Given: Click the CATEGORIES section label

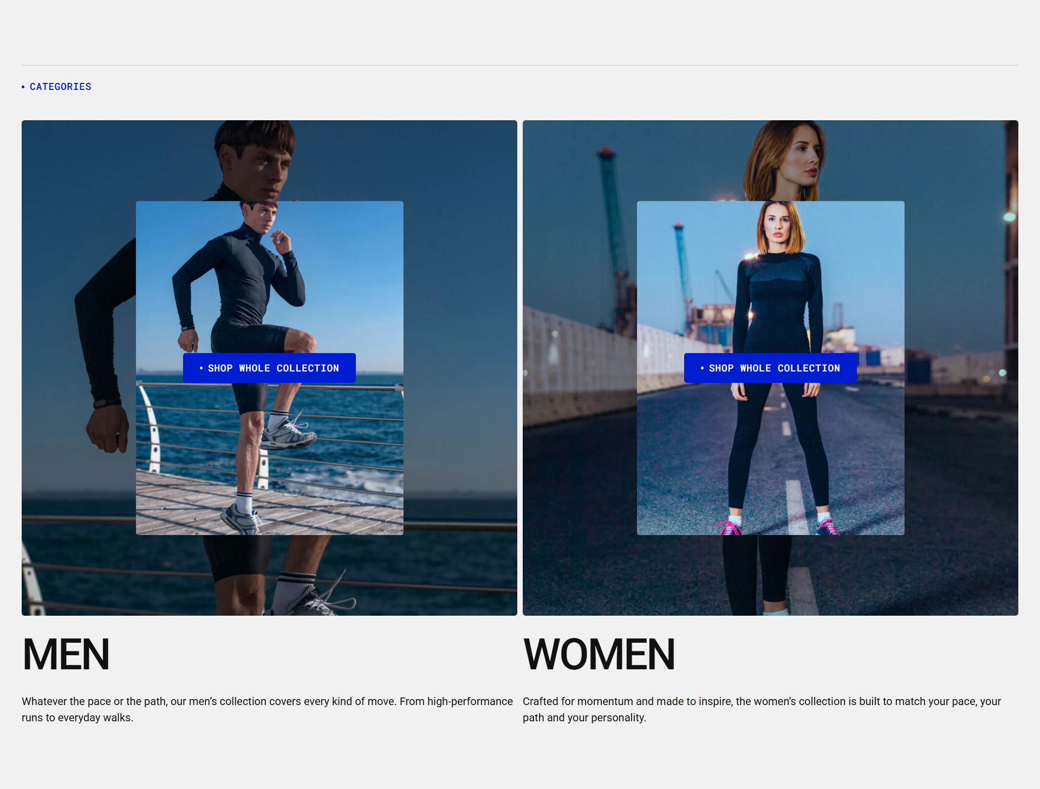Looking at the screenshot, I should 60,87.
